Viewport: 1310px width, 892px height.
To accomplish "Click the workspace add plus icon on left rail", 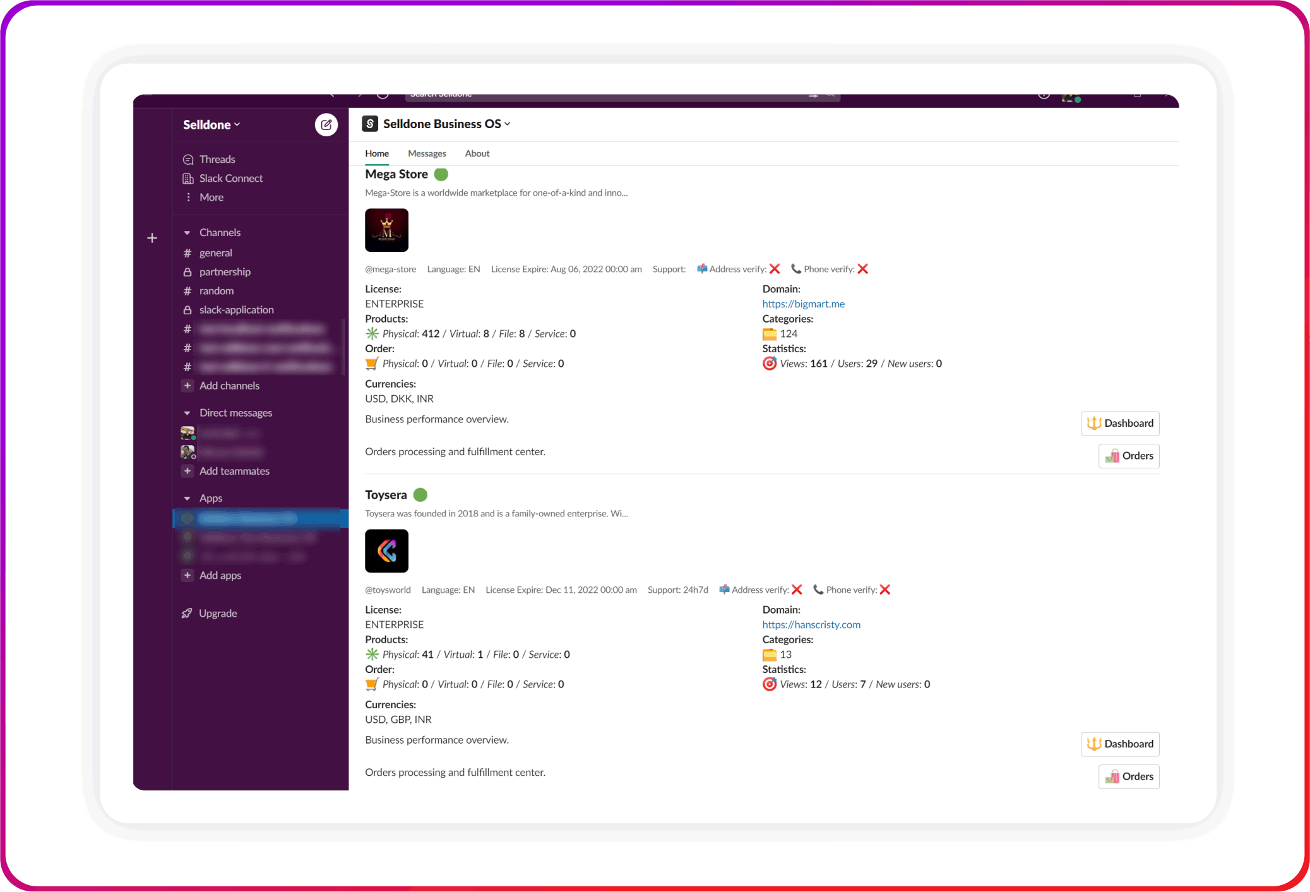I will [152, 238].
